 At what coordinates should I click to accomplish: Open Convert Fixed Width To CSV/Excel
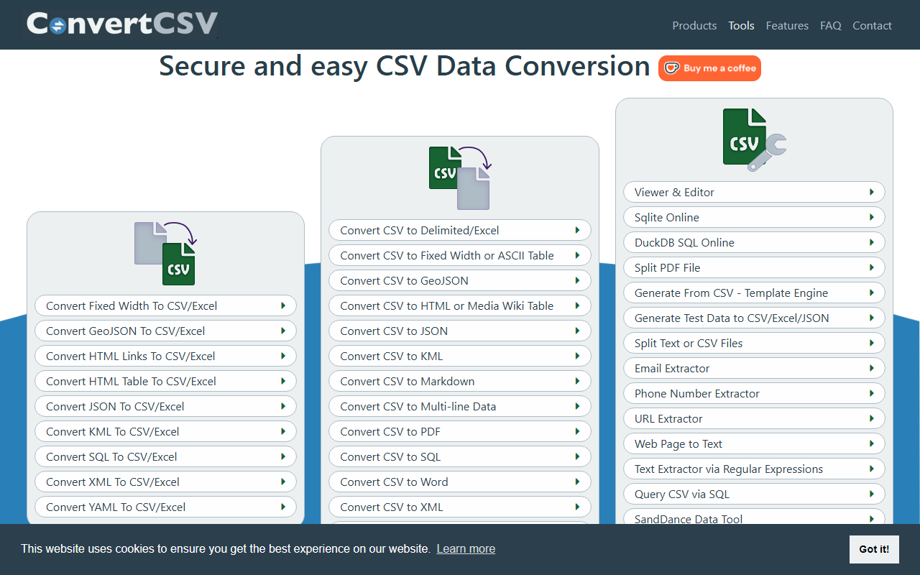[165, 305]
